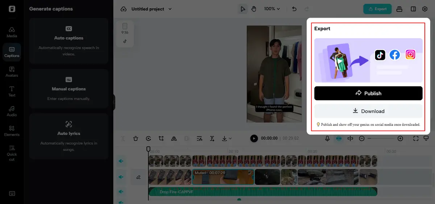This screenshot has width=435, height=204.
Task: Play the timeline preview
Action: point(254,138)
